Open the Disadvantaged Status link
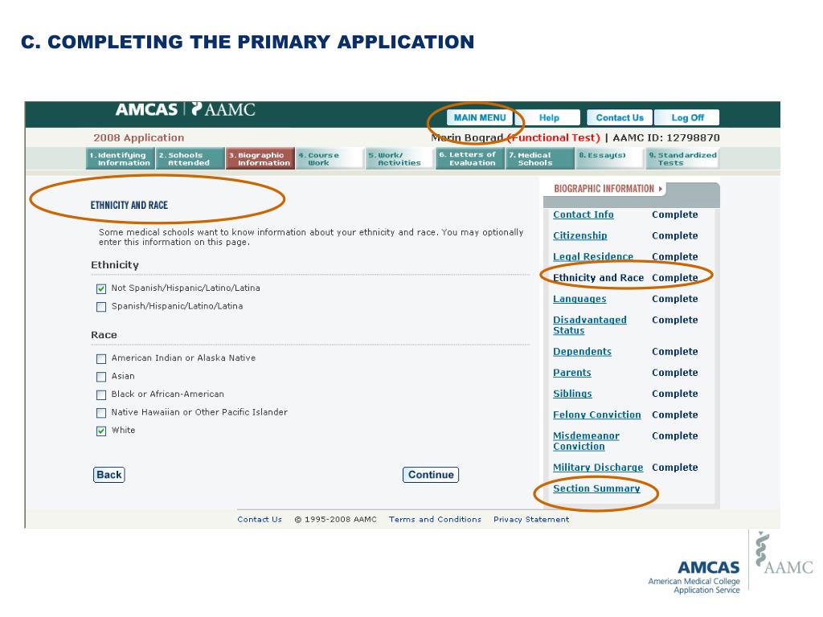This screenshot has height=617, width=823. click(x=589, y=325)
